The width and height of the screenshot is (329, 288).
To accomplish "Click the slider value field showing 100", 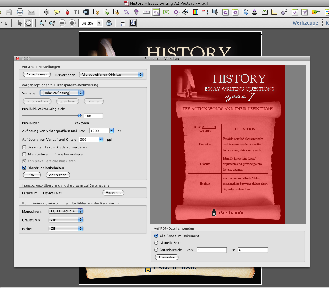I will pos(93,116).
